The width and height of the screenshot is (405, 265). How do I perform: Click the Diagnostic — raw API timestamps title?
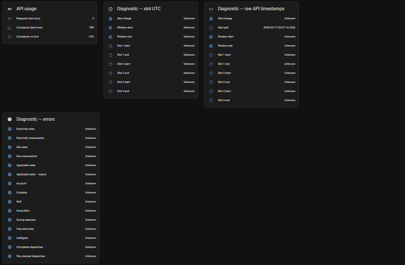click(251, 9)
